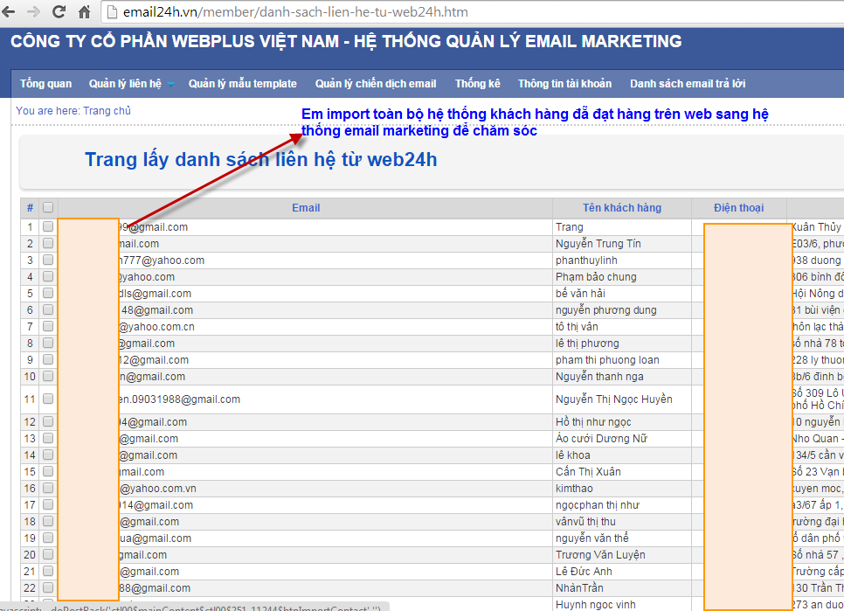Open Quản lý mẫu template menu
The width and height of the screenshot is (844, 611).
[243, 83]
